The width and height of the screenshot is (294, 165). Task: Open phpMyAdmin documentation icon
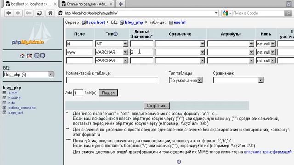pyautogui.click(x=37, y=56)
